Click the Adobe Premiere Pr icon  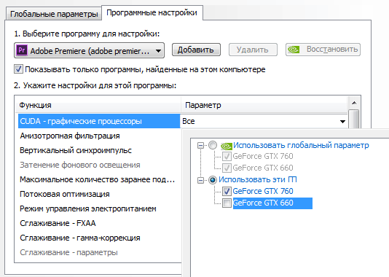click(22, 50)
